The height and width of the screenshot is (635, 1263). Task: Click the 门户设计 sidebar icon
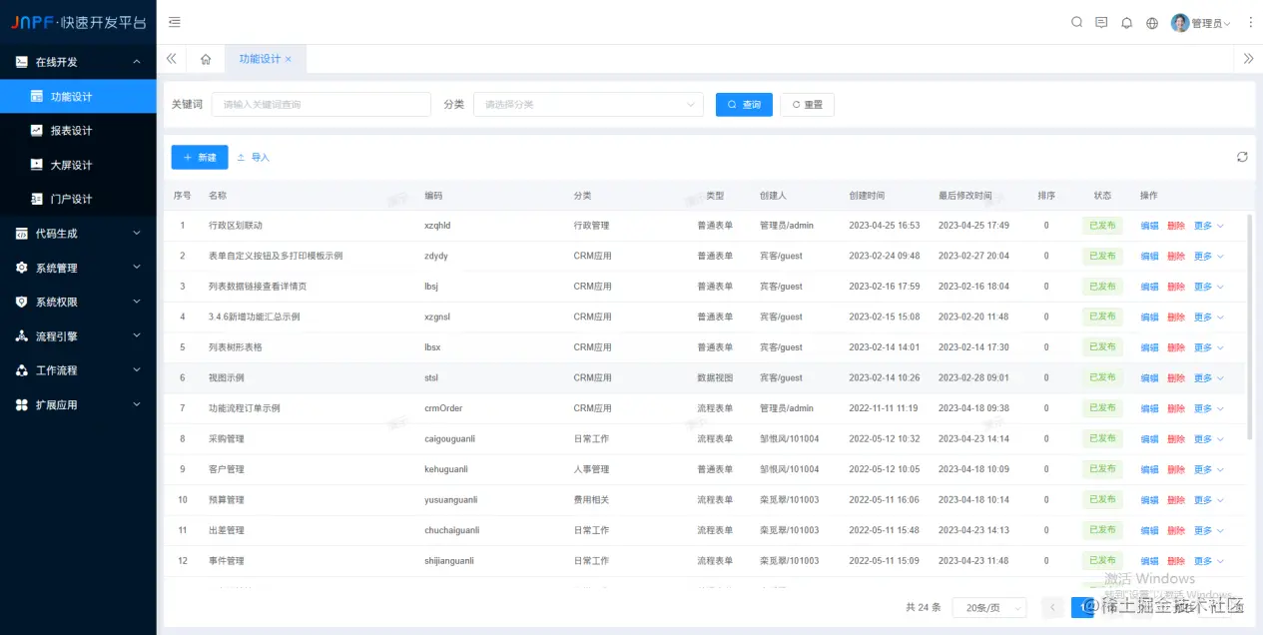pos(37,199)
